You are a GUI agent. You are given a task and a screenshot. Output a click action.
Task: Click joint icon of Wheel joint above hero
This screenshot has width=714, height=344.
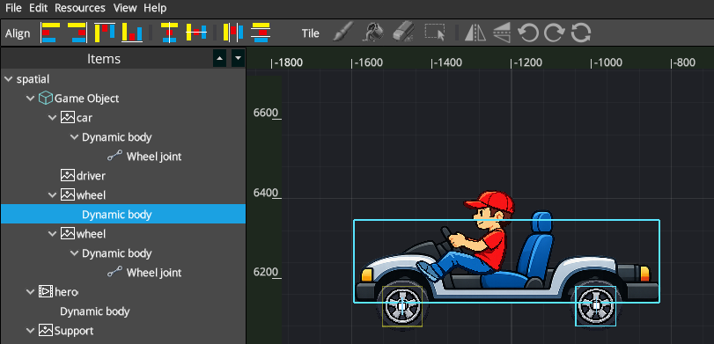point(114,272)
